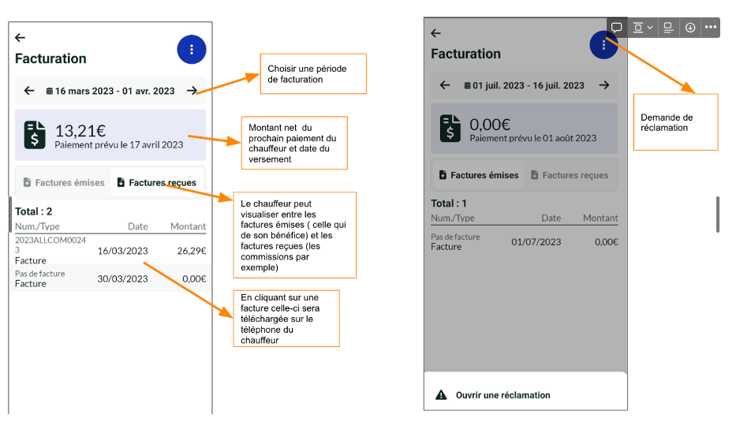
Task: Click the caption icon in floating toolbar
Action: pos(669,28)
